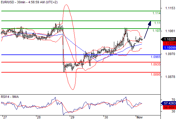Click the blue 1.10099 moving average tag
This screenshot has height=119, width=176.
click(169, 48)
